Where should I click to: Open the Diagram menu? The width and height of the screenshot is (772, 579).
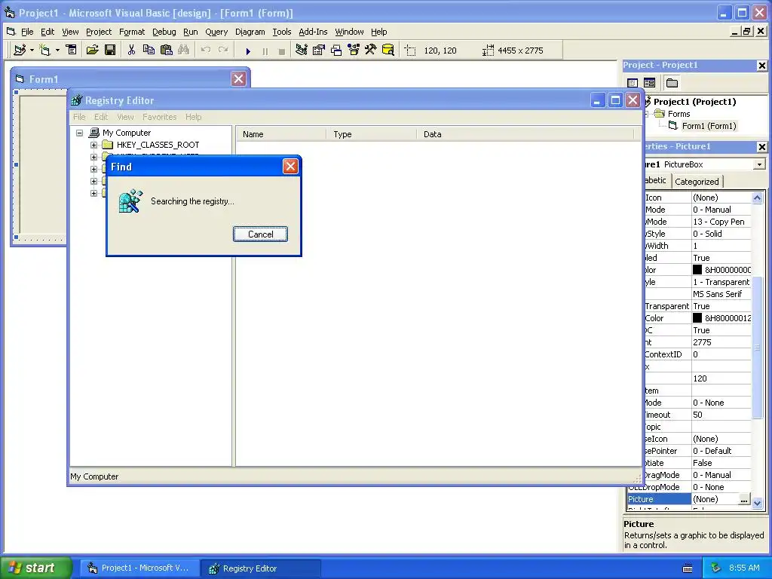coord(250,32)
